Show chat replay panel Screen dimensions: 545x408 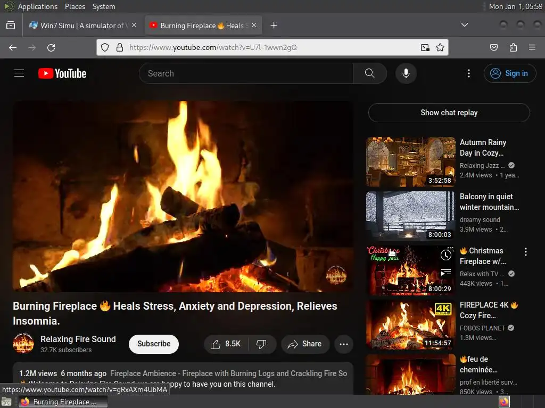pos(449,113)
